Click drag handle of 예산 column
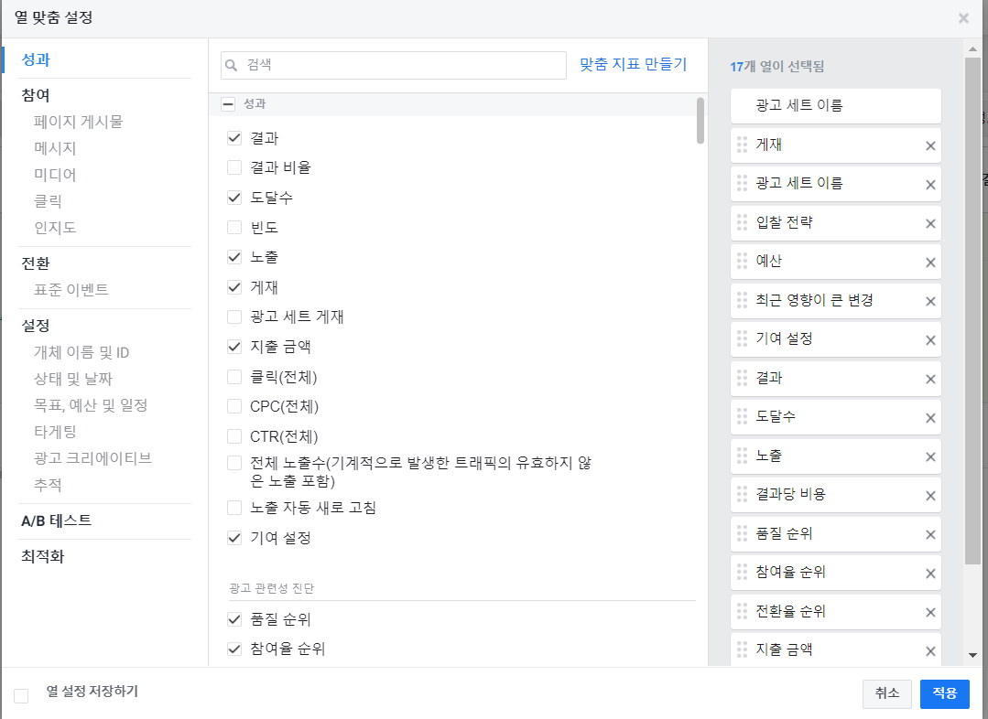Screen dimensions: 988x719 pos(743,262)
